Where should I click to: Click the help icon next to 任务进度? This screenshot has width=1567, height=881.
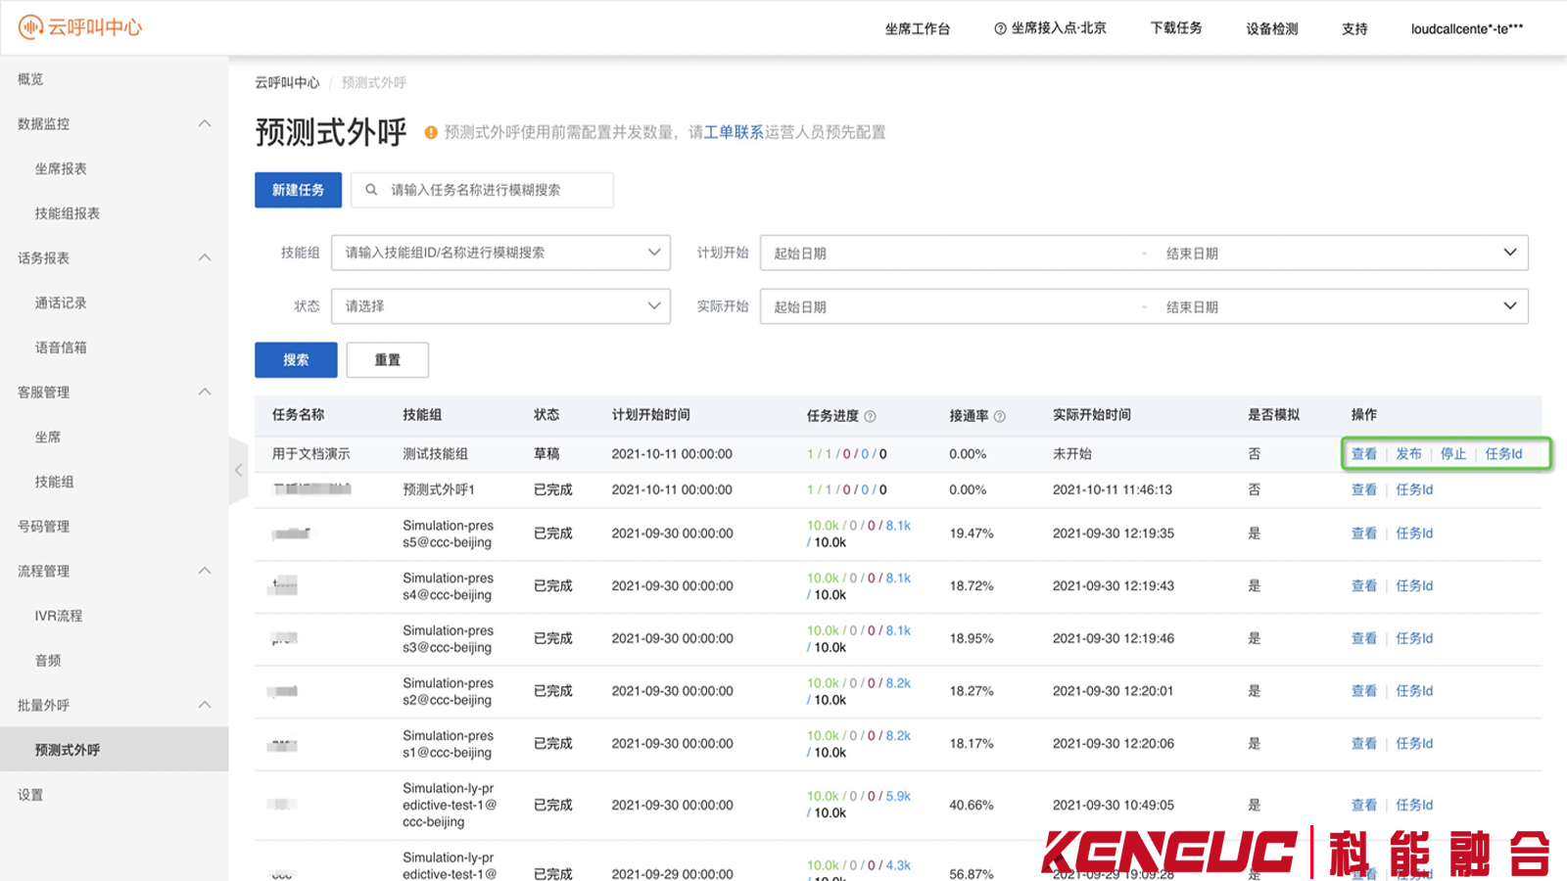tap(870, 416)
